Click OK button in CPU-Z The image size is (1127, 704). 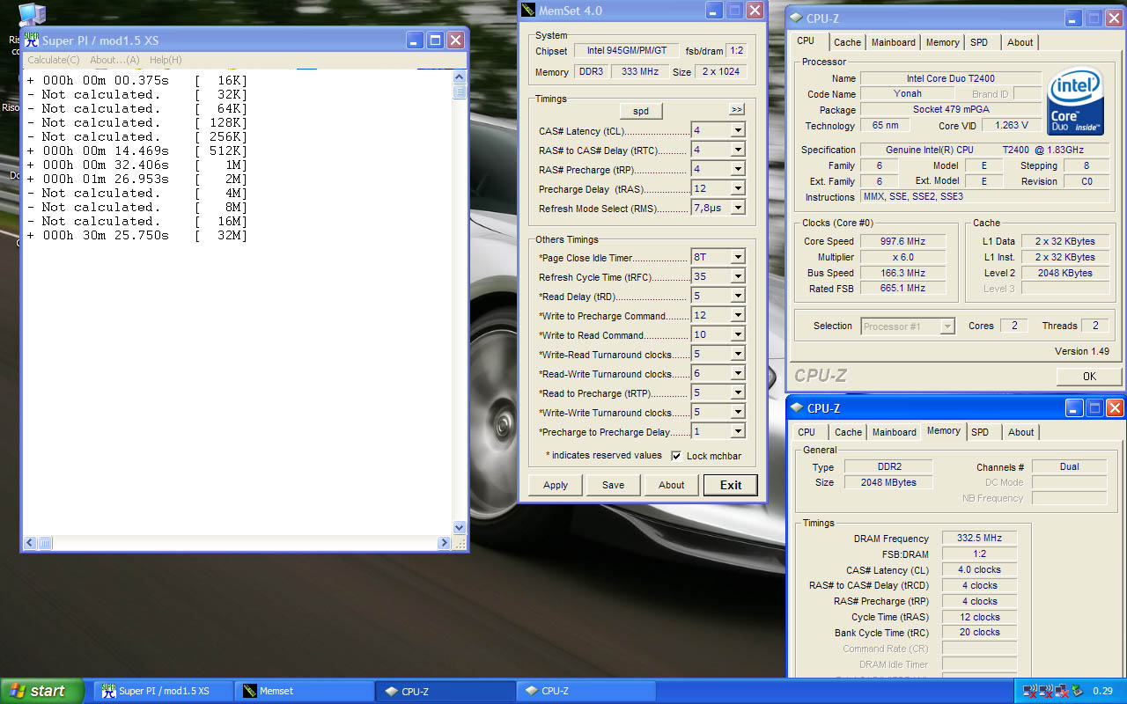(x=1089, y=376)
